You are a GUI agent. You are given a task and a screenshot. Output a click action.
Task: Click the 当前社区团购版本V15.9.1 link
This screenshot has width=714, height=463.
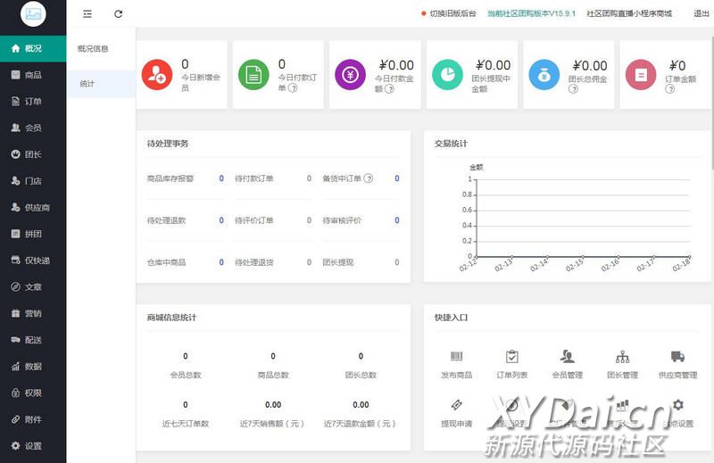point(531,13)
